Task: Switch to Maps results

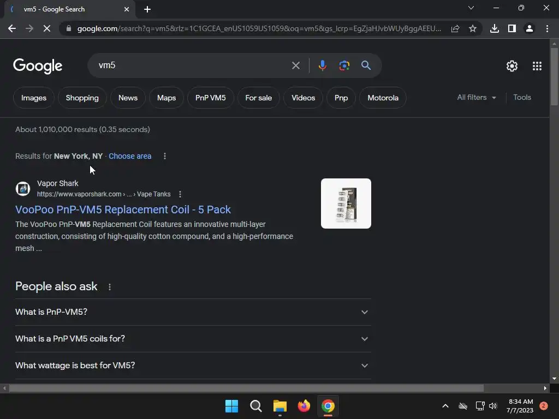Action: coord(166,98)
